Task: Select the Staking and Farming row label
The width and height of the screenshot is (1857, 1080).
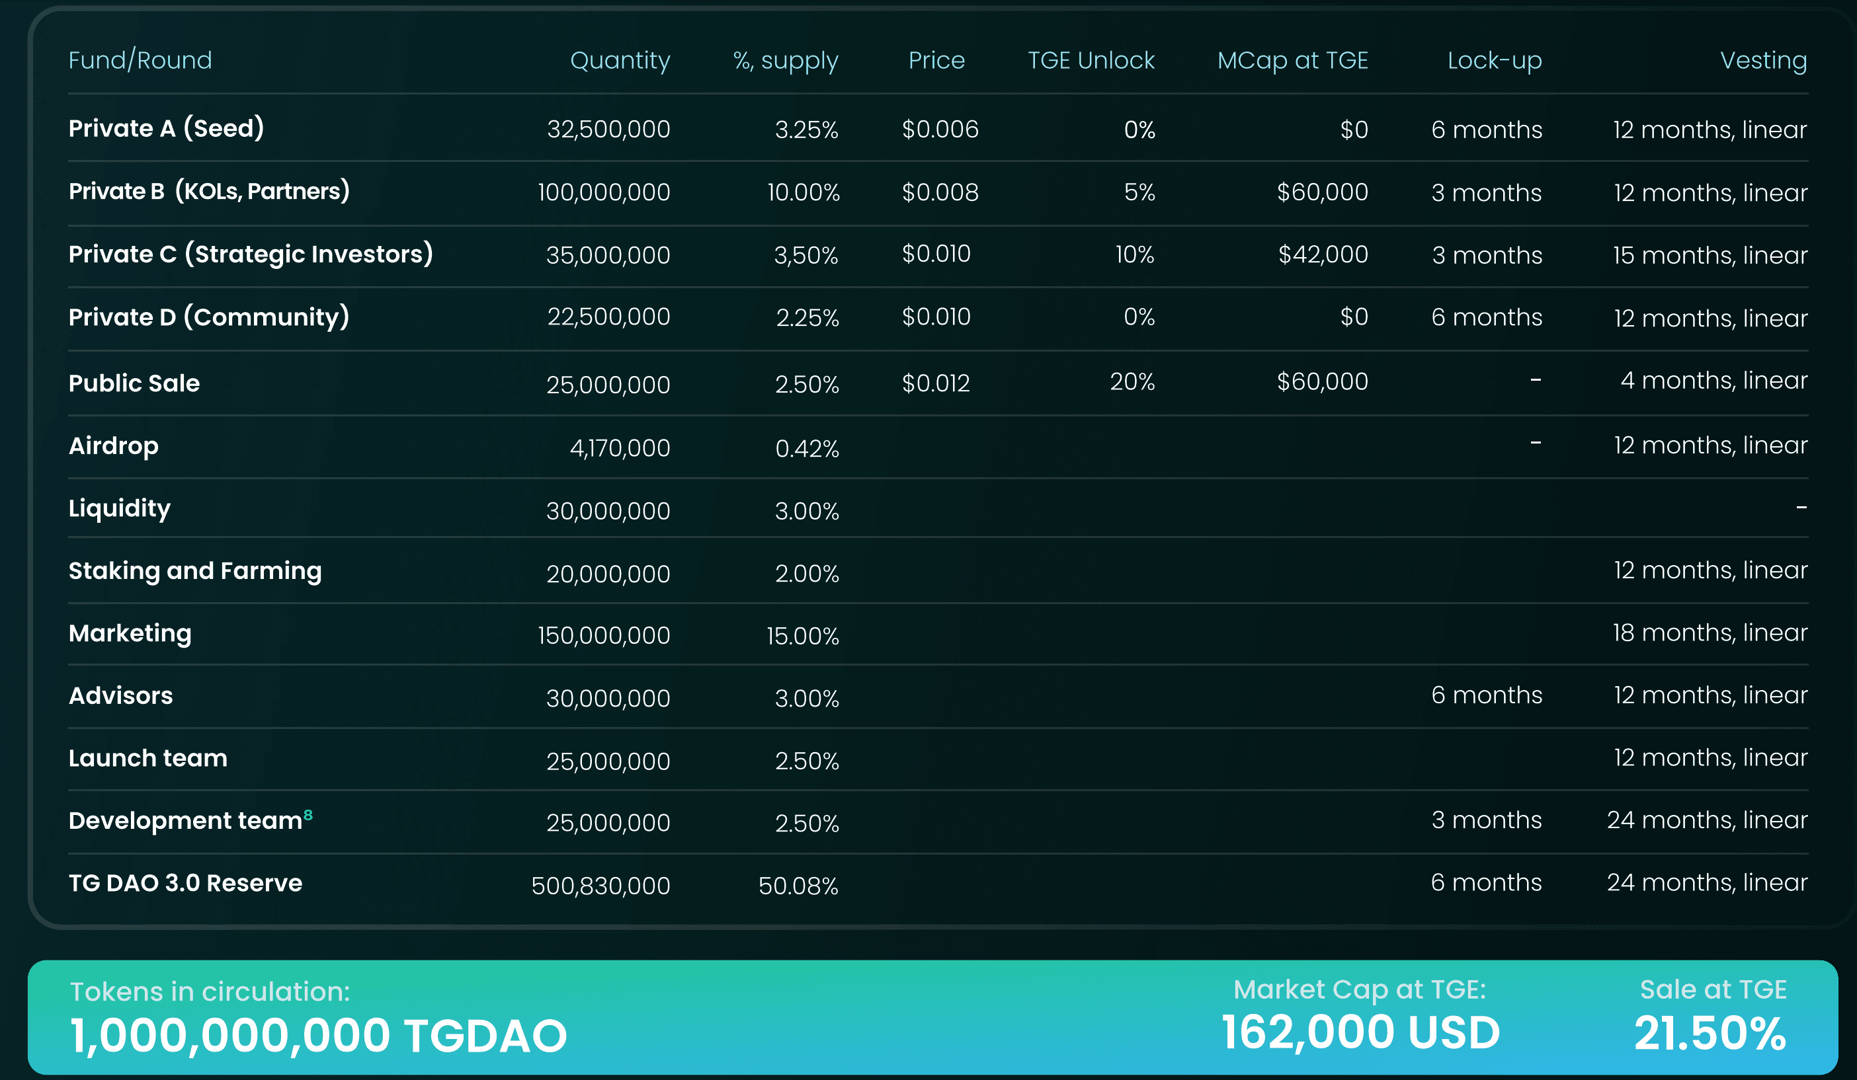Action: (195, 571)
